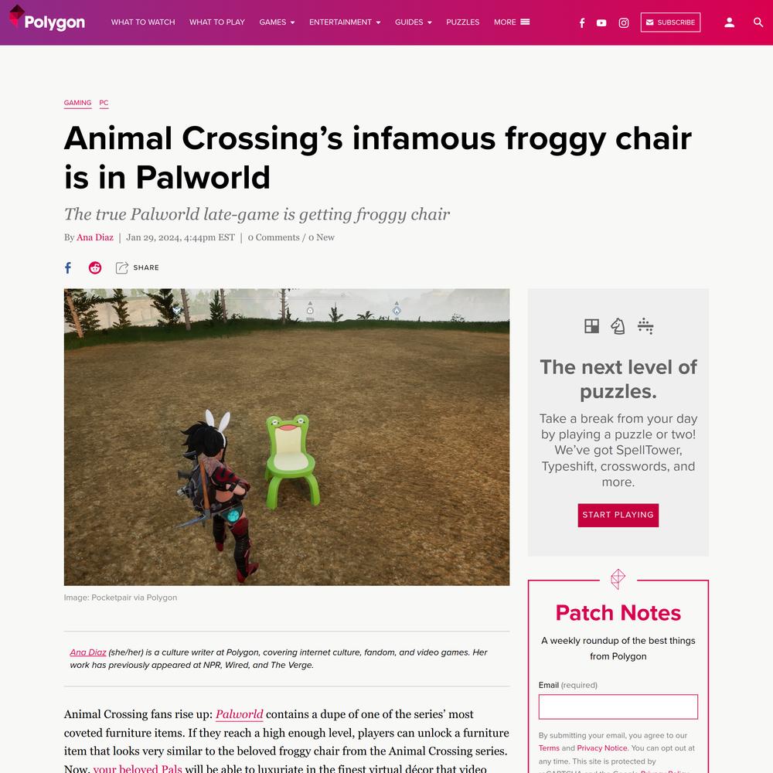Open the search magnifier icon

[x=758, y=22]
